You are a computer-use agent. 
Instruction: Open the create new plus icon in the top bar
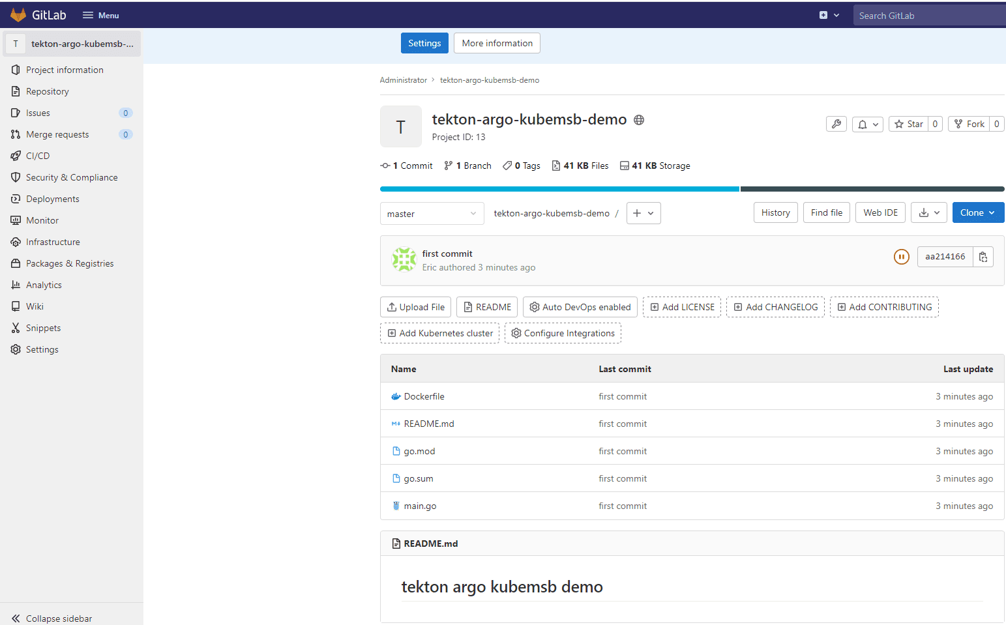click(x=829, y=15)
